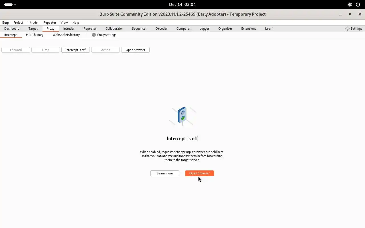365x228 pixels.
Task: Select the Proxy tab
Action: (x=50, y=28)
